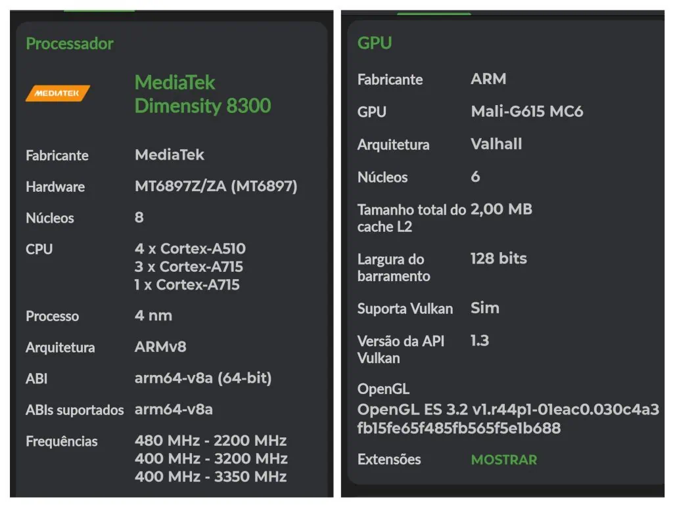Image resolution: width=673 pixels, height=505 pixels.
Task: Click the Frequências label
Action: click(x=62, y=441)
